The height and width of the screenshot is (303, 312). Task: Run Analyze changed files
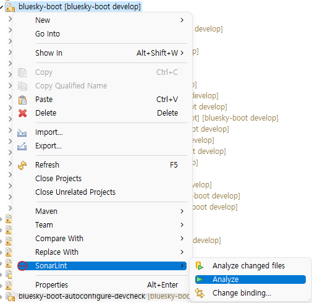(250, 266)
